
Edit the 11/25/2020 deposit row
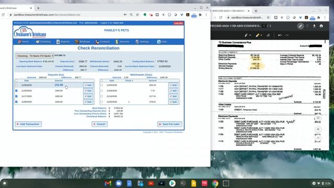(88, 91)
